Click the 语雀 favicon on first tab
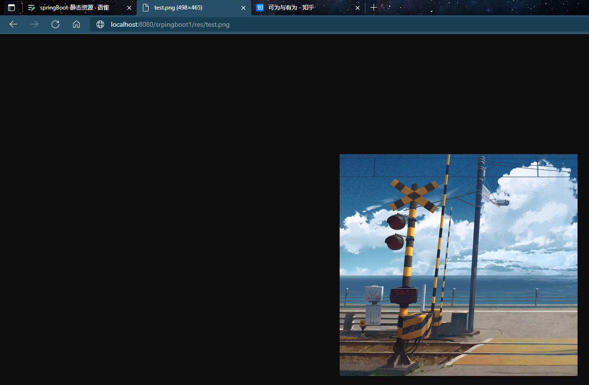Image resolution: width=589 pixels, height=385 pixels. tap(32, 8)
